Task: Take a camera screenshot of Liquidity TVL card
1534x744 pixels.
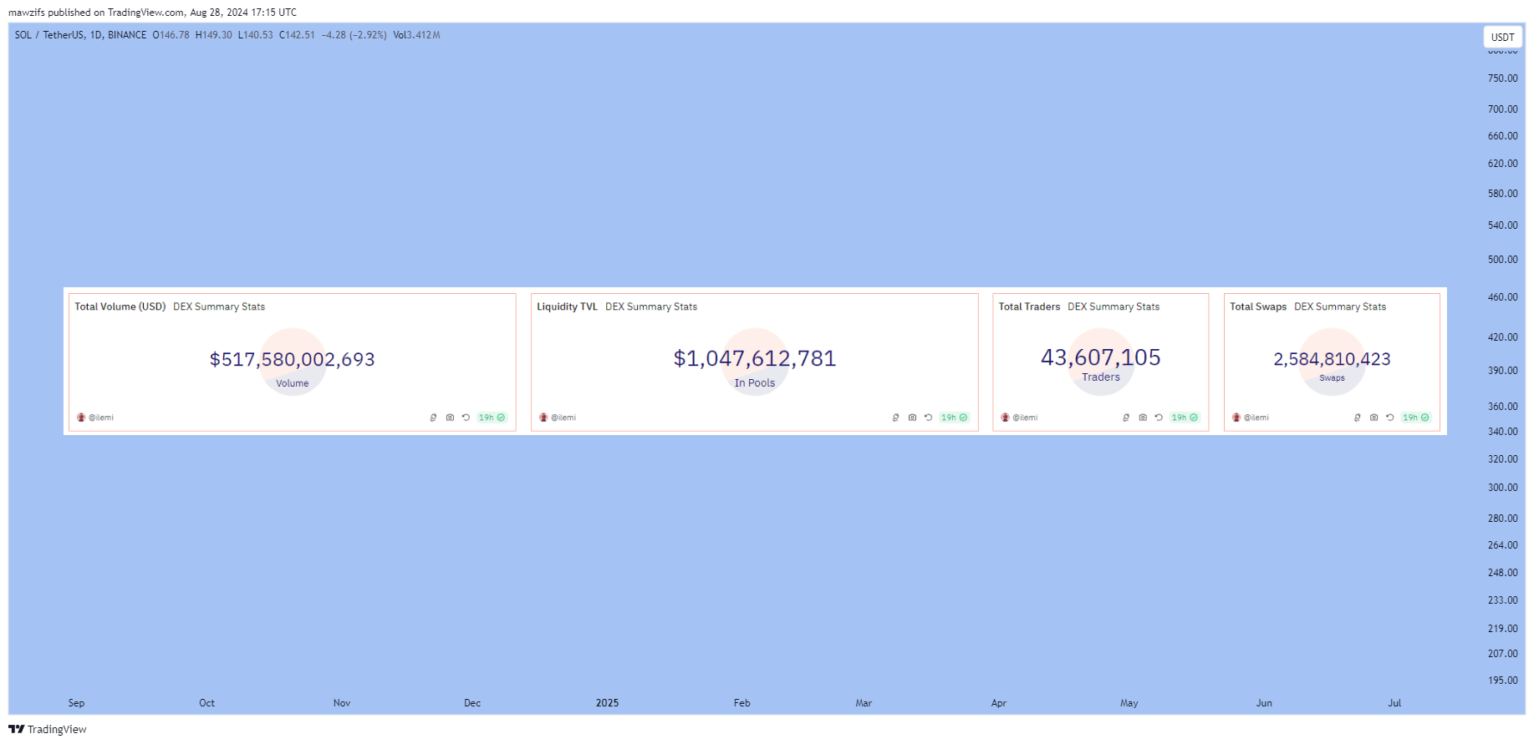Action: coord(912,418)
